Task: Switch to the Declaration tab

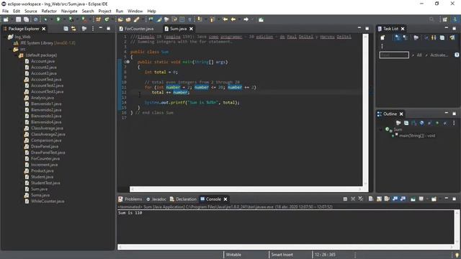Action: click(x=183, y=199)
